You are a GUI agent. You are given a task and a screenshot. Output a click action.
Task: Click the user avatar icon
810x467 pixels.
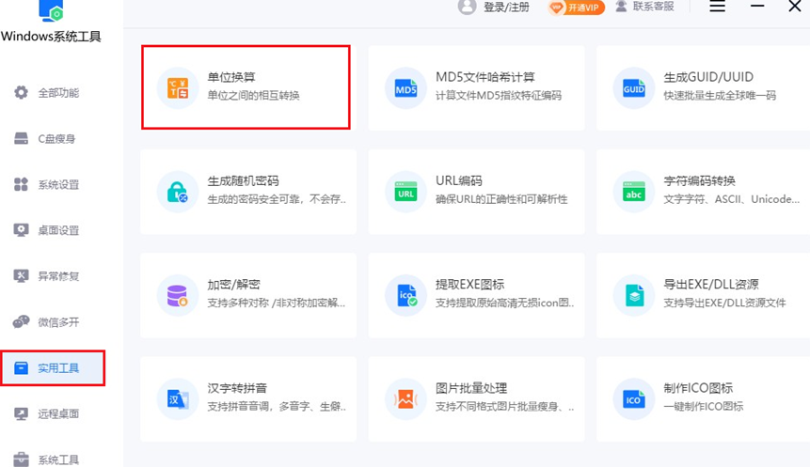467,7
